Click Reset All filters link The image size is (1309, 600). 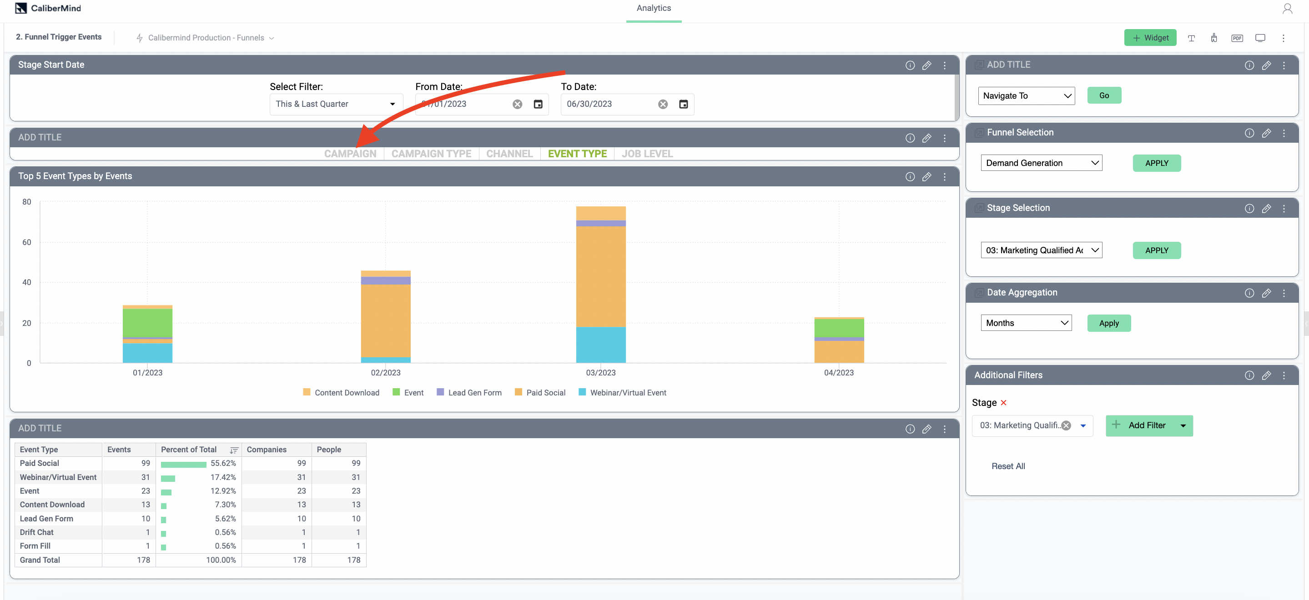tap(1007, 465)
